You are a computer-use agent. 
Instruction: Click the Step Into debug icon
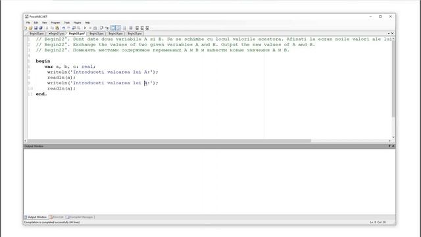(x=107, y=28)
